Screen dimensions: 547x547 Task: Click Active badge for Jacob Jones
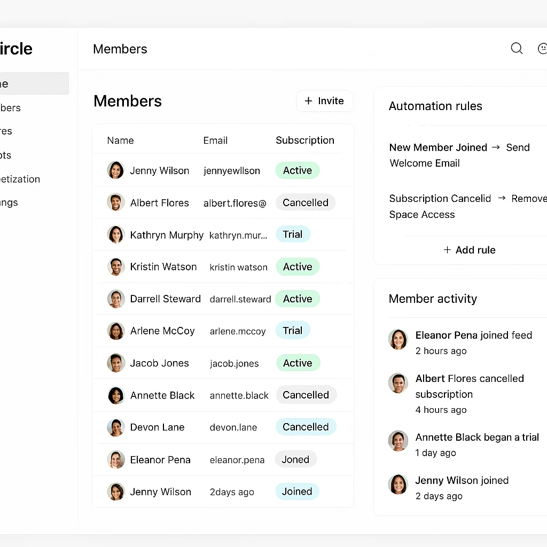[x=298, y=363]
